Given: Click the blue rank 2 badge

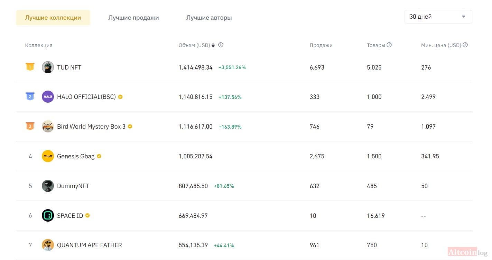Looking at the screenshot, I should coord(30,97).
